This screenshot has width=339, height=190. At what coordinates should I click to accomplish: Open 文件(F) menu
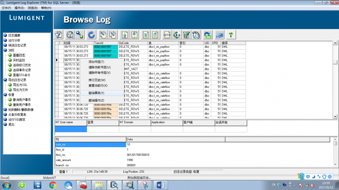tap(6, 8)
